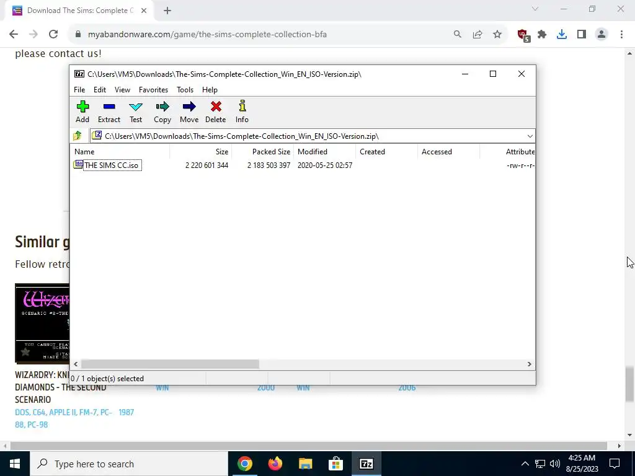Click the file size 2 220 601 344
The height and width of the screenshot is (476, 635).
(206, 165)
